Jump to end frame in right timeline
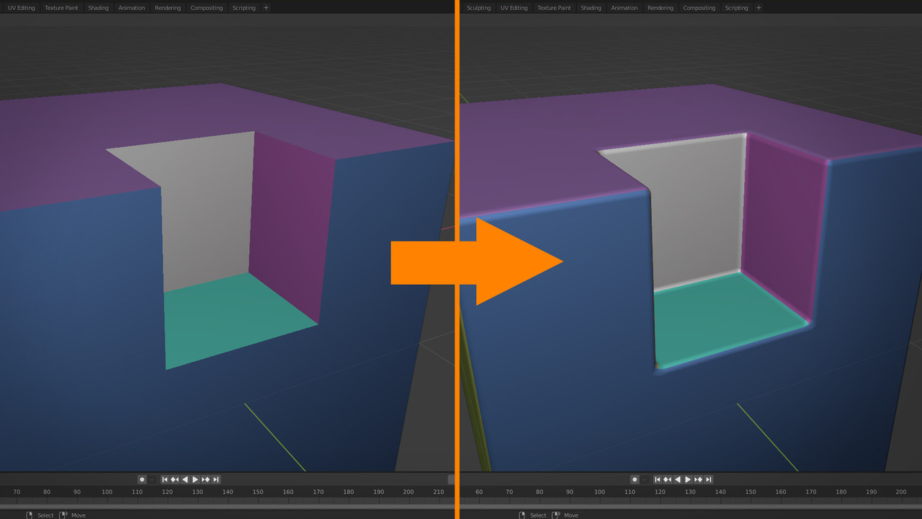 tap(708, 479)
